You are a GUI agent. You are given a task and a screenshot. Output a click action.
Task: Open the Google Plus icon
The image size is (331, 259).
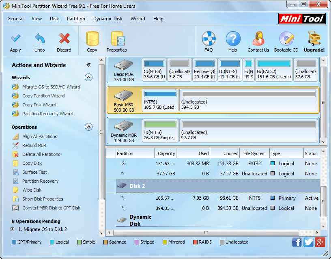pyautogui.click(x=320, y=242)
